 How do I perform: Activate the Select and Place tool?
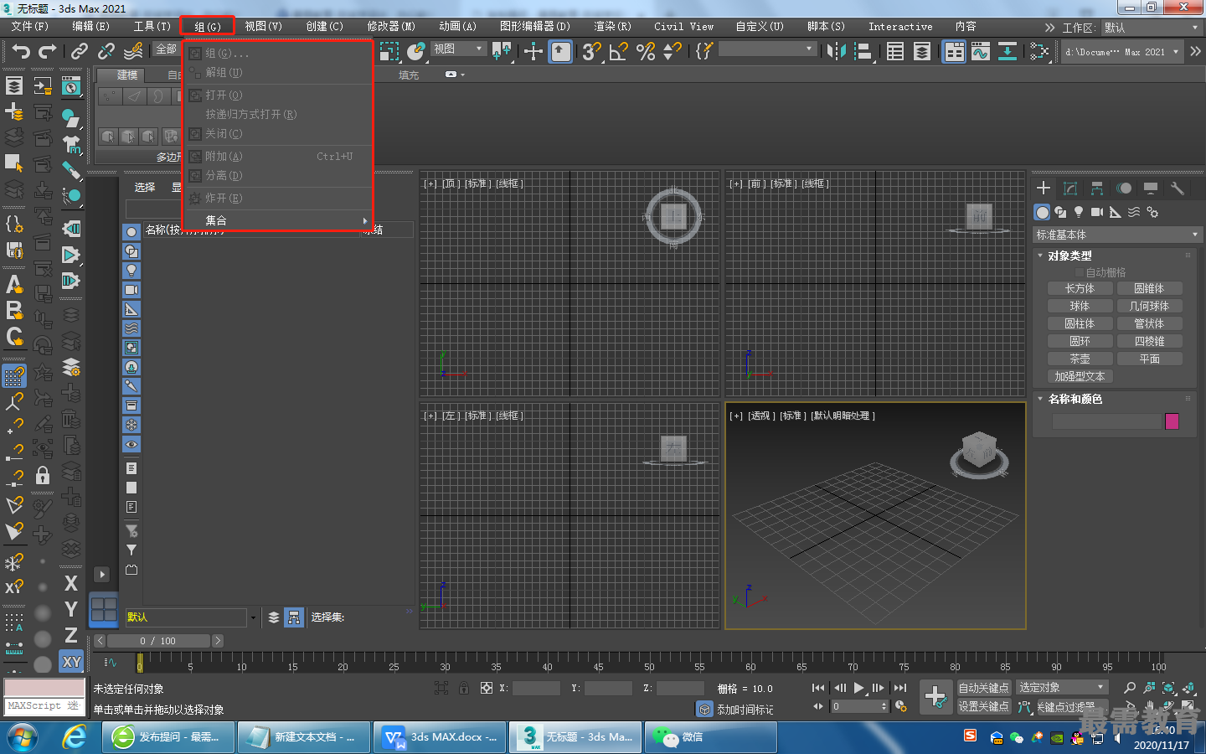click(416, 52)
